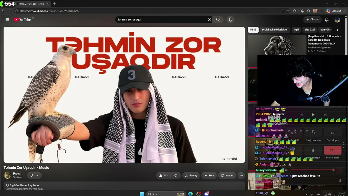Click the Soru ask button
The height and width of the screenshot is (196, 348).
coord(209,176)
